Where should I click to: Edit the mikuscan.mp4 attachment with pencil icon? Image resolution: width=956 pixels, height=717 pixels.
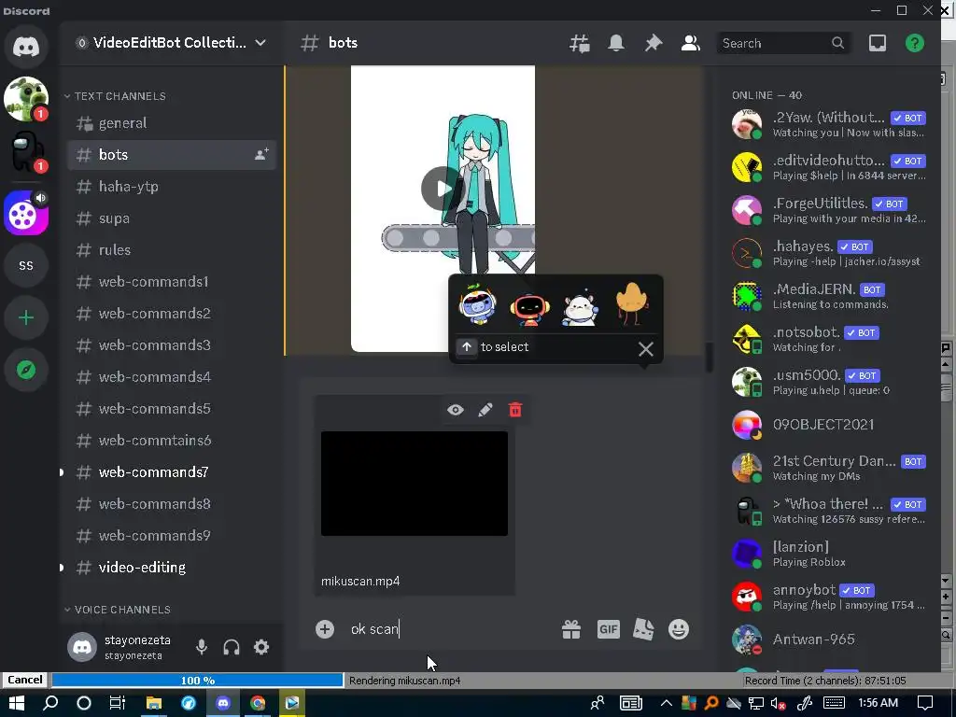[485, 410]
